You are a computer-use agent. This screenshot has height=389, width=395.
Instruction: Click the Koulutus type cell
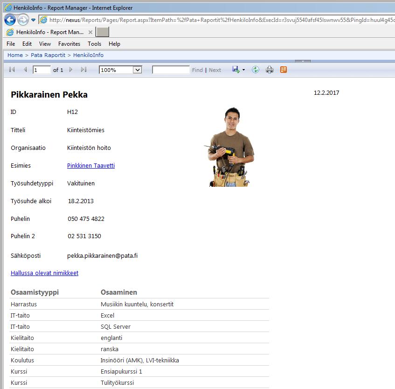click(x=22, y=360)
